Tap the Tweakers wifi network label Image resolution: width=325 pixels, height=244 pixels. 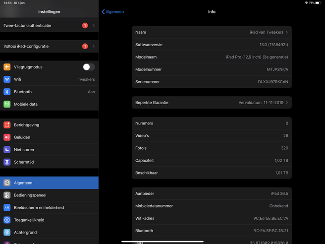click(86, 79)
